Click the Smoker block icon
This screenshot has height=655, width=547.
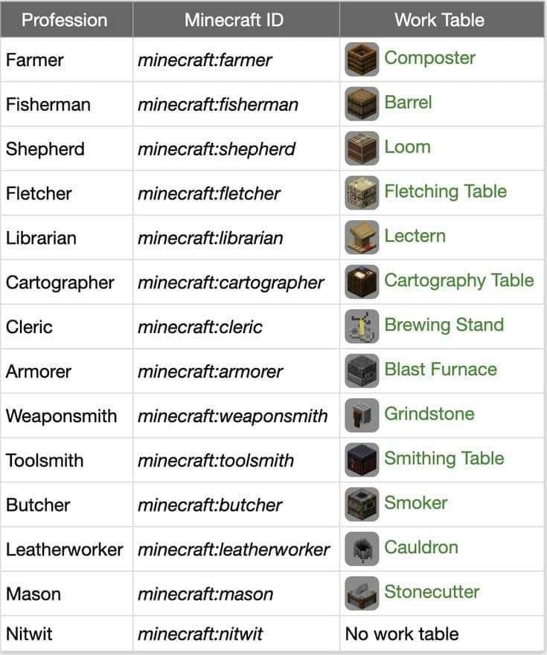[x=362, y=504]
